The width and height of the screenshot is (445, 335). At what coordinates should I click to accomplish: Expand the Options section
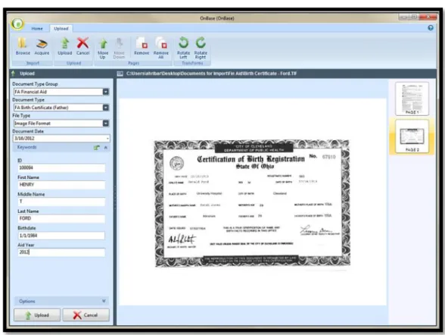point(104,301)
